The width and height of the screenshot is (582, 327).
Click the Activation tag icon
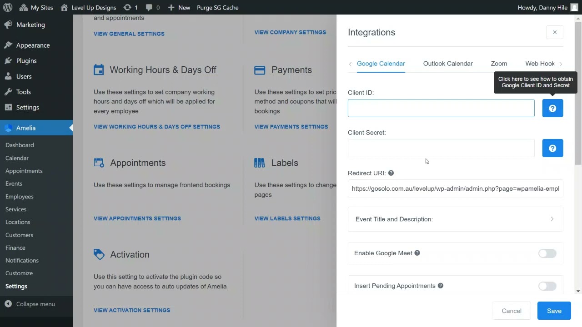click(x=99, y=254)
